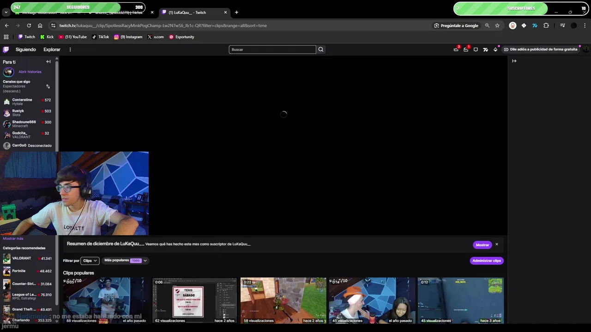Open Grand Theft recommended category
Screen dimensions: 591x332
[28, 309]
